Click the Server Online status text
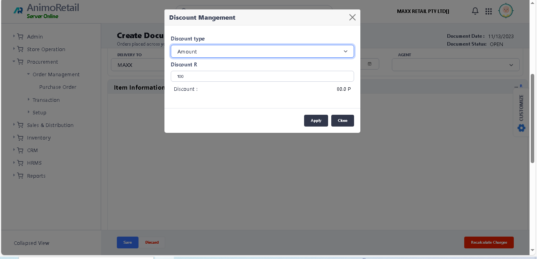537x259 pixels. tap(42, 16)
